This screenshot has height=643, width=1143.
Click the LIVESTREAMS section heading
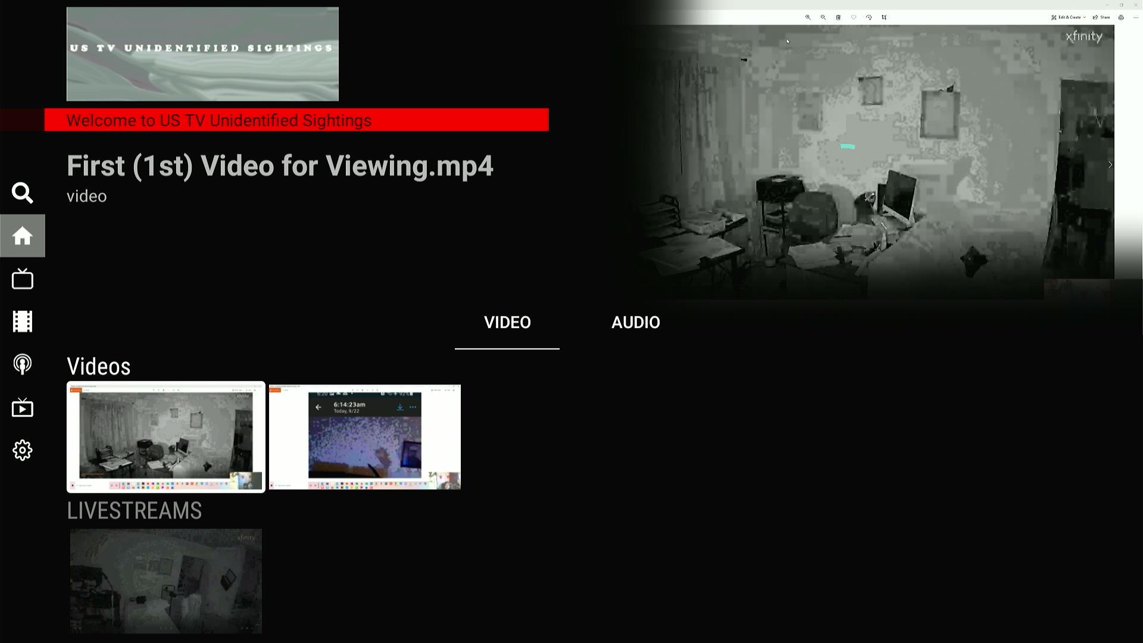pyautogui.click(x=135, y=511)
